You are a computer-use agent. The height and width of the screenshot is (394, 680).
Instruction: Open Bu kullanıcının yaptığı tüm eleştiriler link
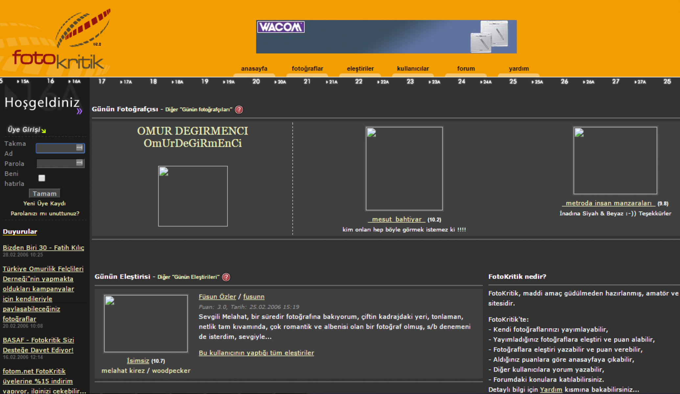point(256,353)
